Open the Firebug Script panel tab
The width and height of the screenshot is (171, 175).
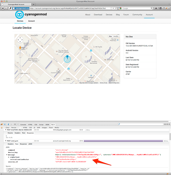tap(41, 125)
